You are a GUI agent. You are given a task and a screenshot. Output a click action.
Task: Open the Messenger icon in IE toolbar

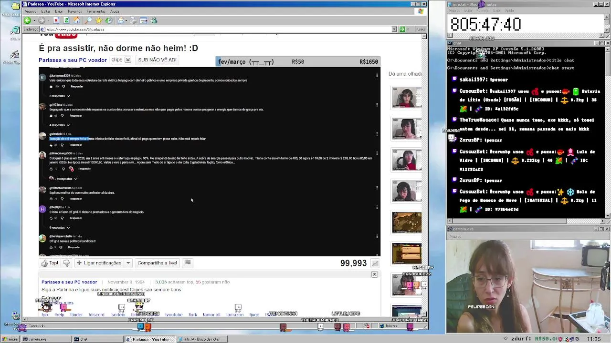point(154,20)
